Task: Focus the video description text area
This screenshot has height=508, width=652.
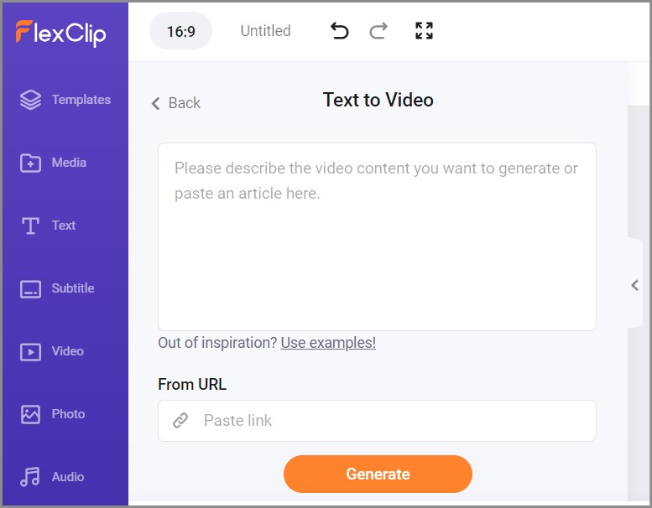Action: coord(377,236)
